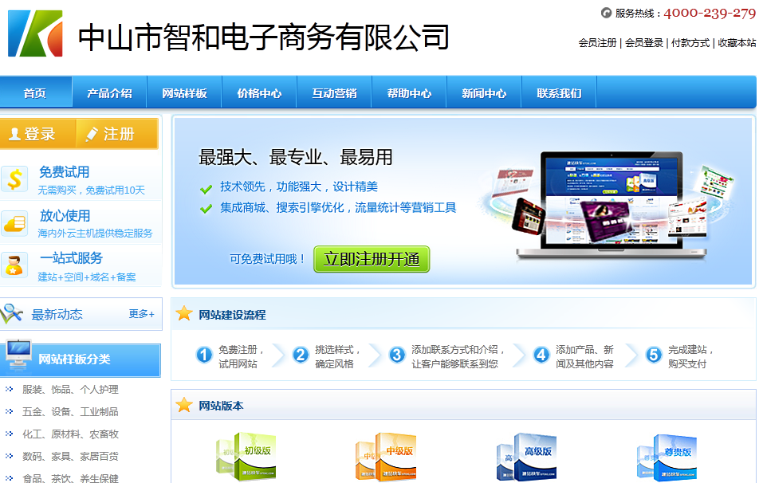Select the 高级版 blue box package icon
759x483 pixels.
(x=526, y=457)
